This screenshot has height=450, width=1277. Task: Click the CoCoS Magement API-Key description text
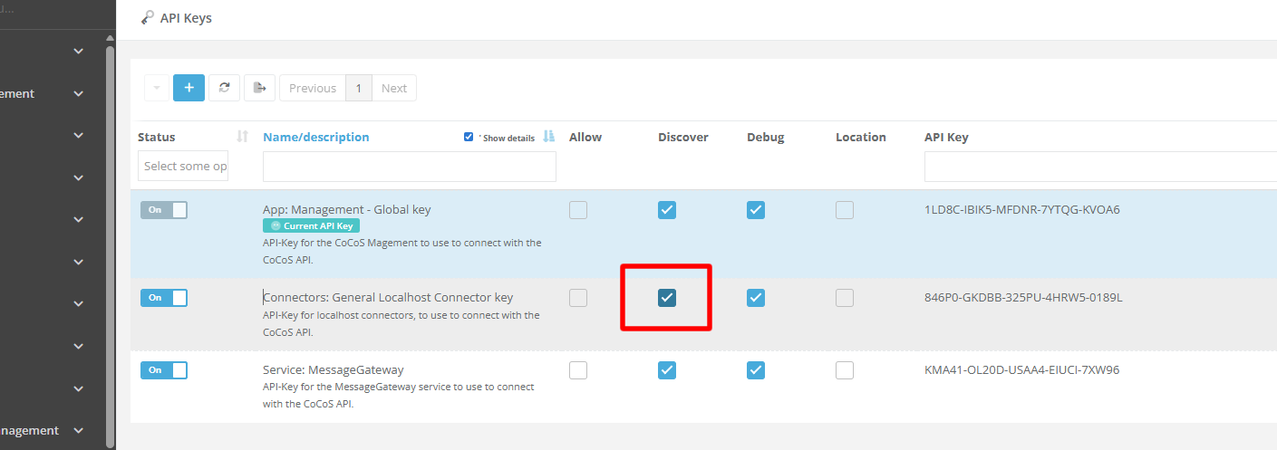pos(402,251)
